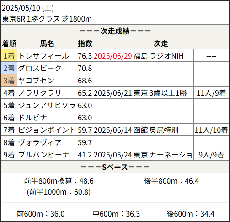230x222 pixels.
Task: Select horse name ヴォラヴィア
Action: [x=40, y=142]
